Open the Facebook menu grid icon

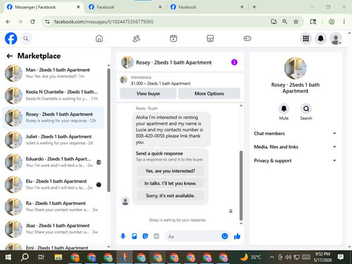306,39
